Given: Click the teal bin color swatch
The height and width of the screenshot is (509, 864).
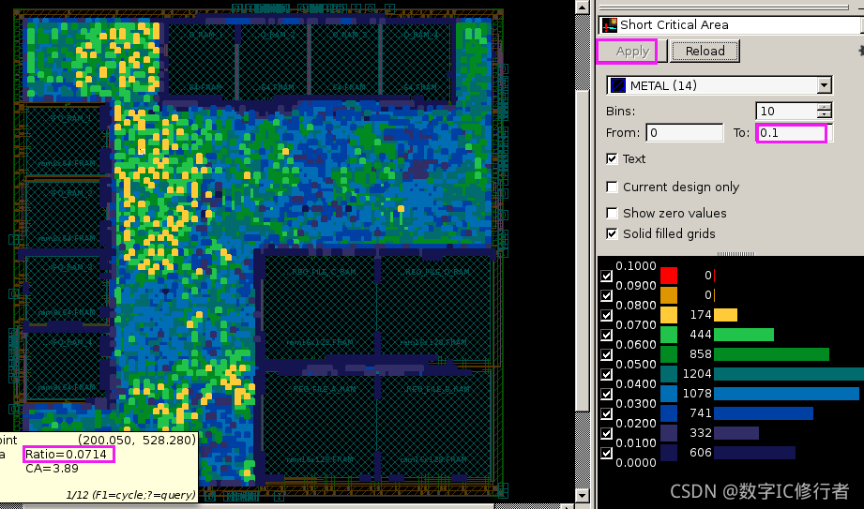Looking at the screenshot, I should click(x=668, y=374).
